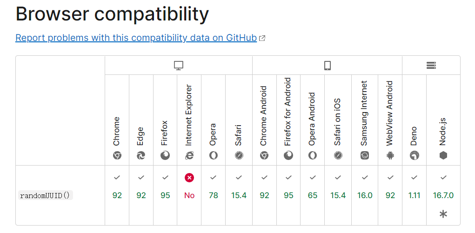Click the Samsung Internet logo

point(365,156)
